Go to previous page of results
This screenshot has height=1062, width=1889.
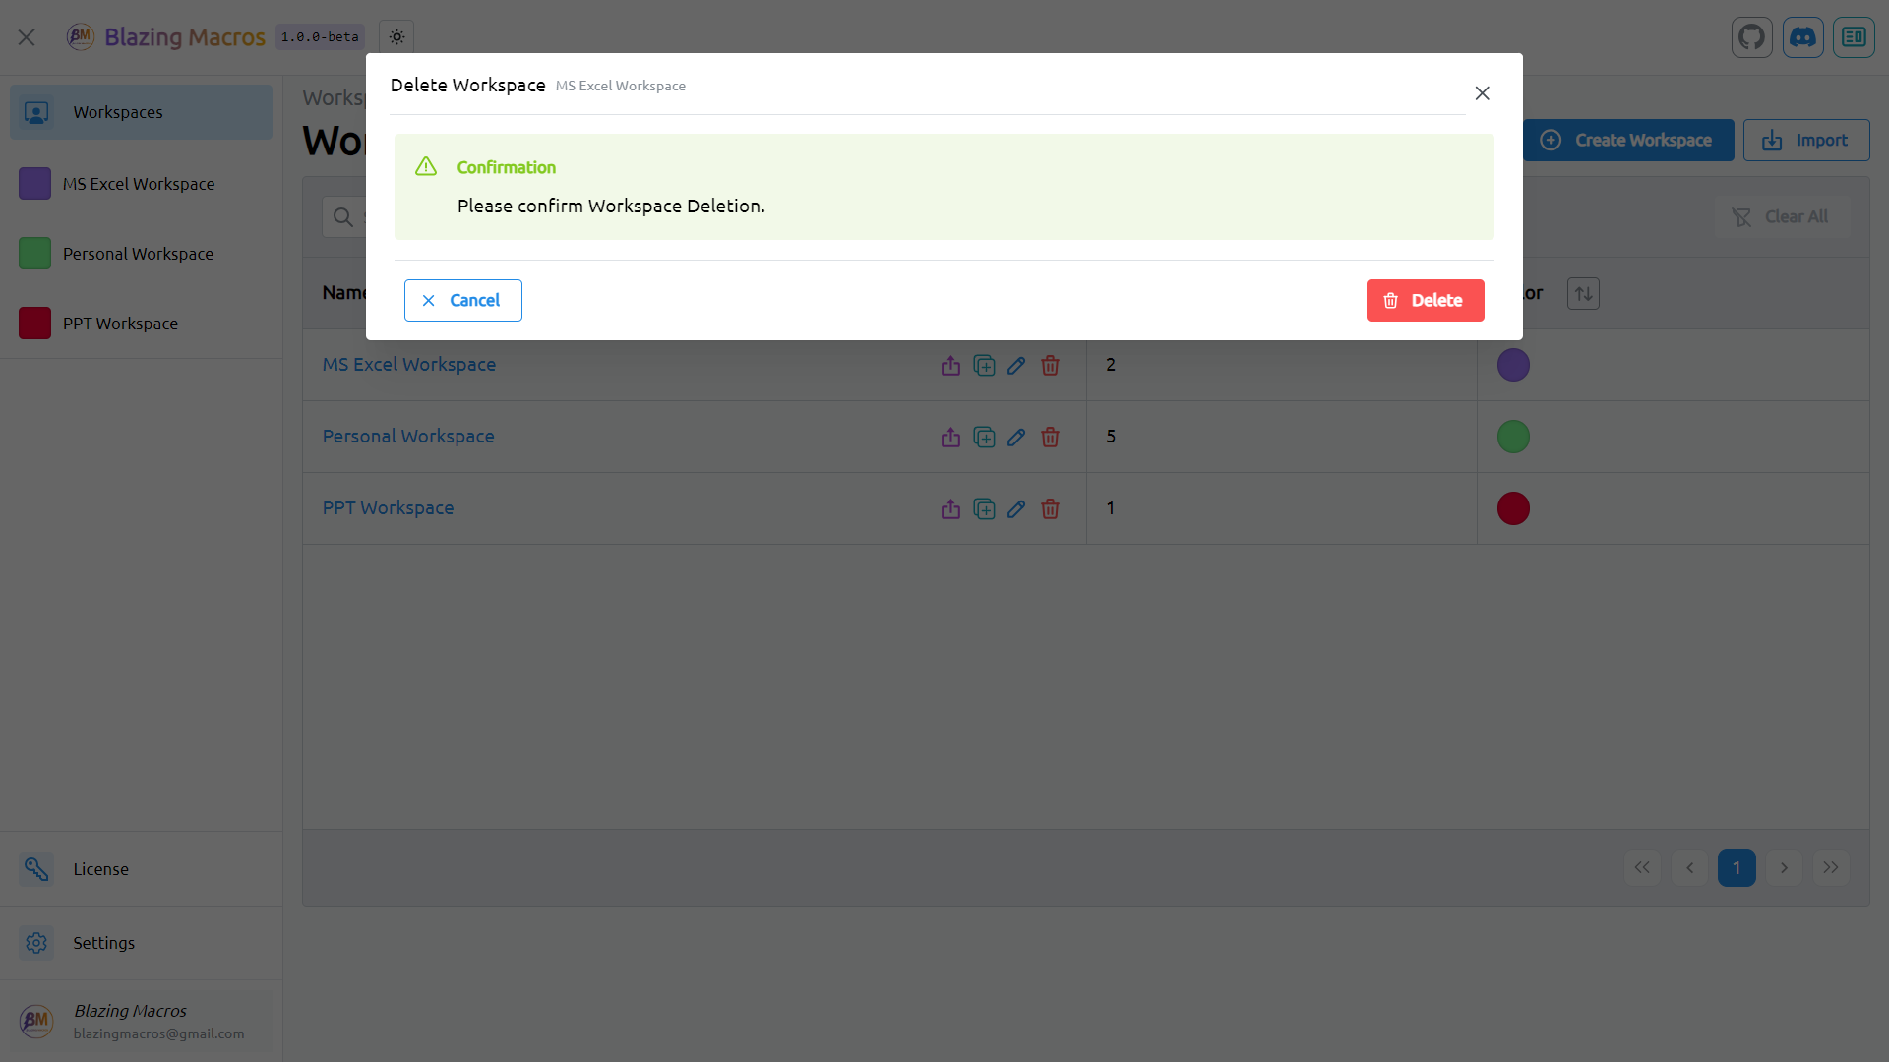pos(1689,868)
